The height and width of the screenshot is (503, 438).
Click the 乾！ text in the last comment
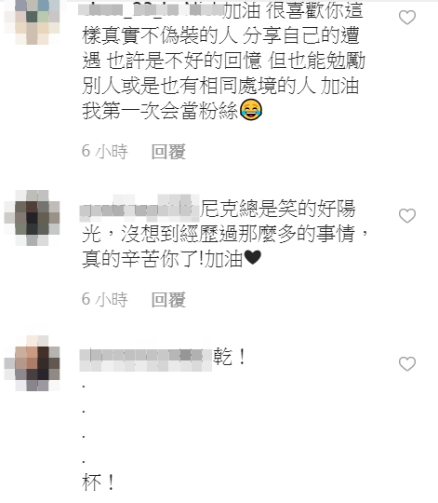[x=230, y=357]
